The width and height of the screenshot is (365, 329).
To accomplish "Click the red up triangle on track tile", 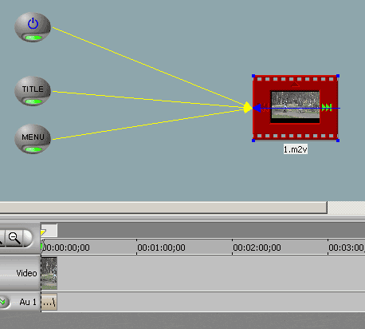I will click(295, 85).
